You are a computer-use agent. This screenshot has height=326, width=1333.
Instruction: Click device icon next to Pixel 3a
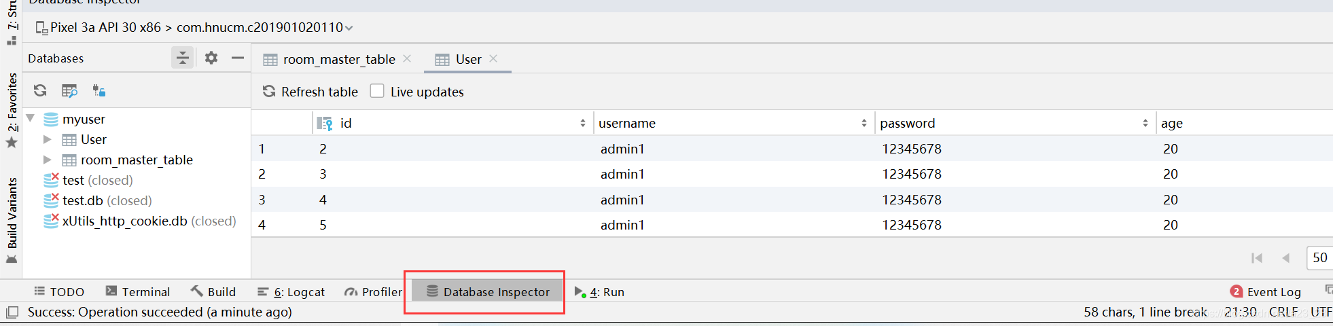pyautogui.click(x=41, y=28)
